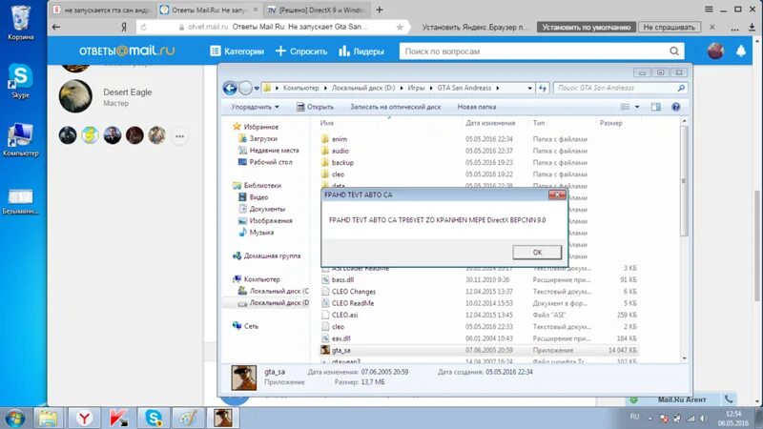
Task: Open Рабочий стол in sidebar
Action: click(x=271, y=162)
